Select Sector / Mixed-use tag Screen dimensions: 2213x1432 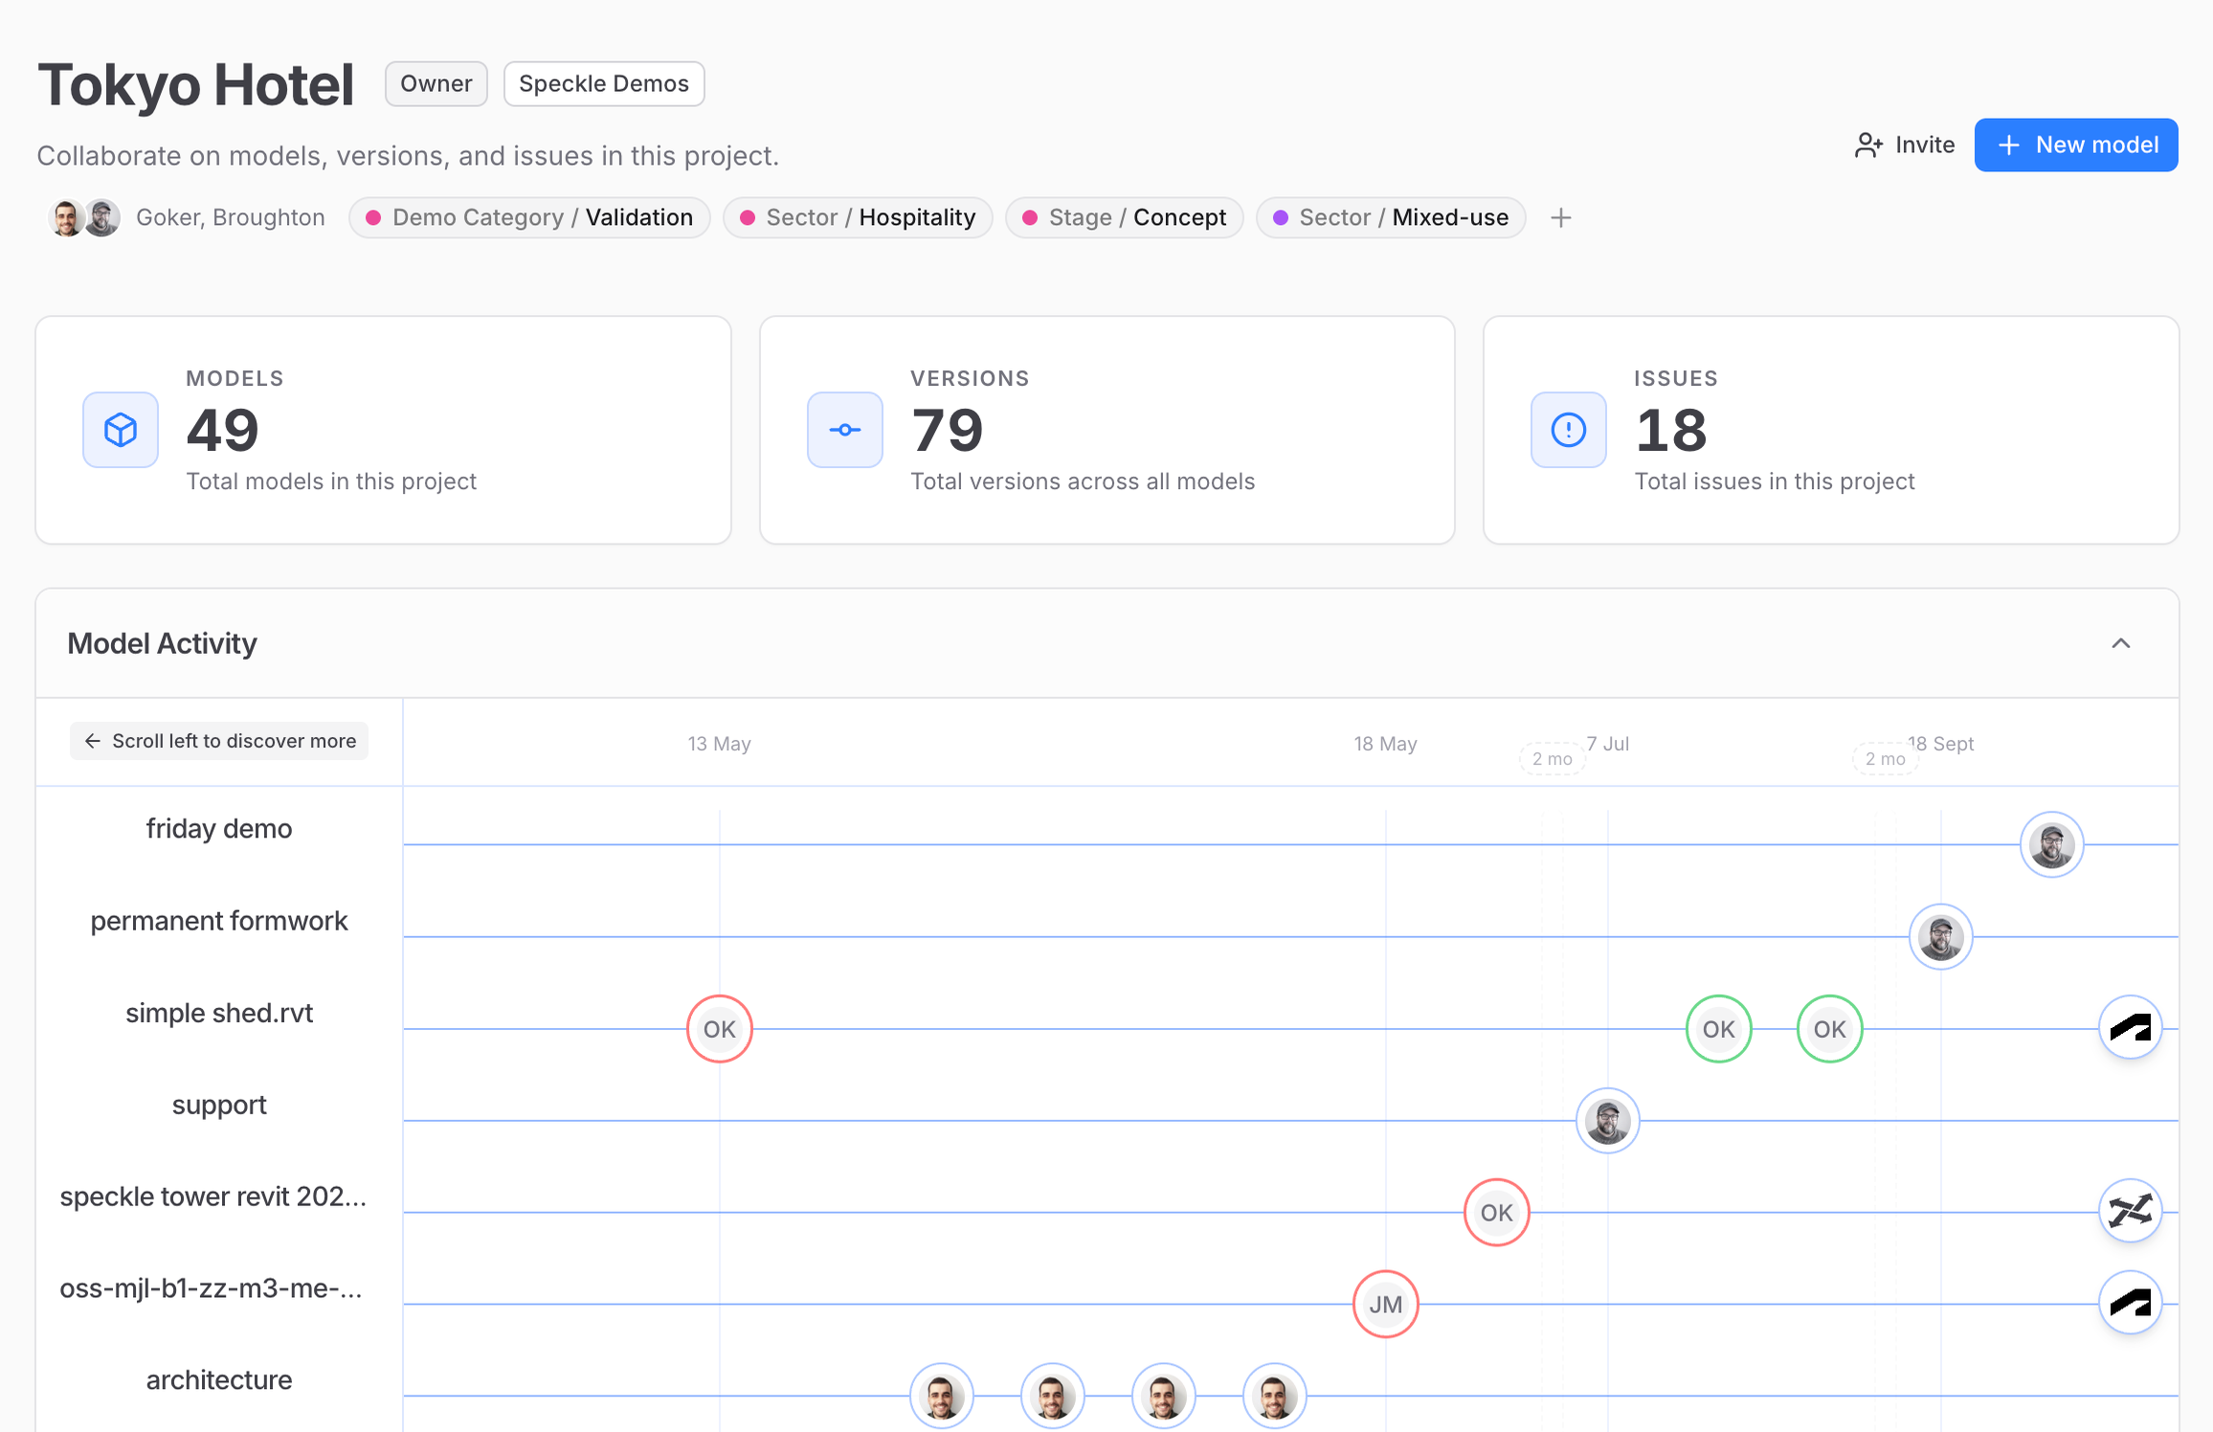coord(1391,218)
